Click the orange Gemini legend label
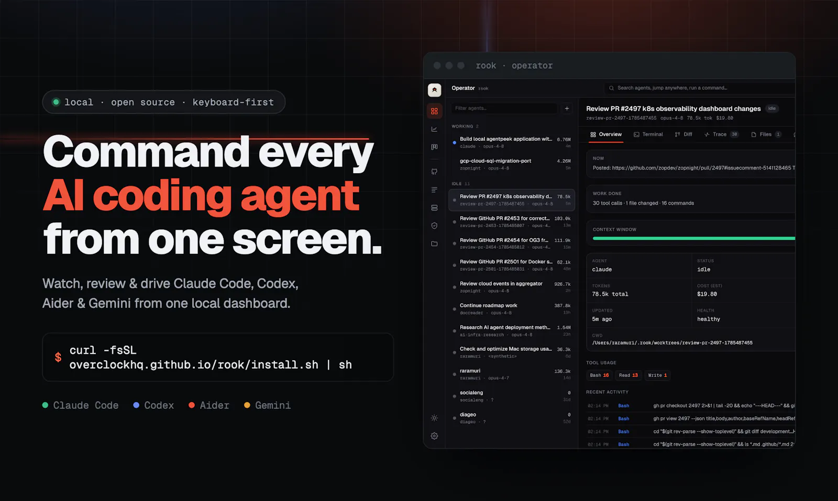Image resolution: width=838 pixels, height=501 pixels. (273, 405)
